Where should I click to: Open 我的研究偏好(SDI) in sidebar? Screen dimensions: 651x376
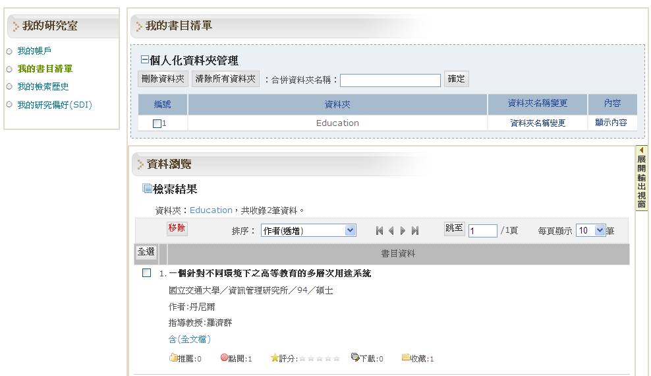[x=55, y=104]
